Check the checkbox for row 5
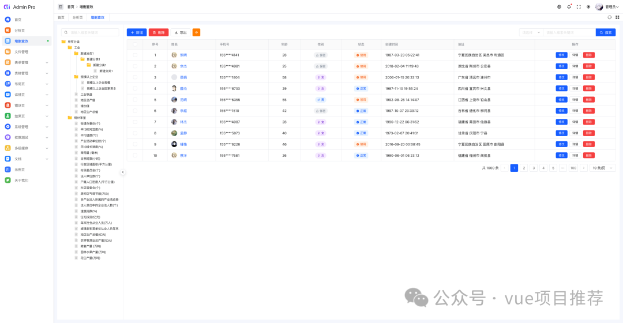Viewport: 623px width, 323px height. tap(135, 100)
